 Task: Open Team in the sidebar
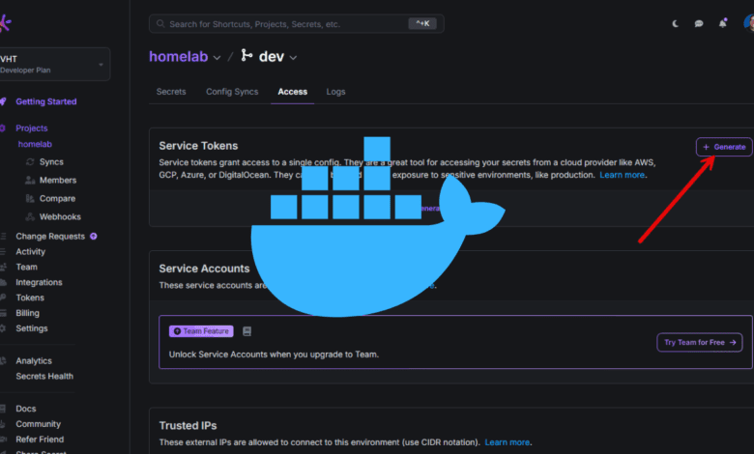[x=26, y=268]
